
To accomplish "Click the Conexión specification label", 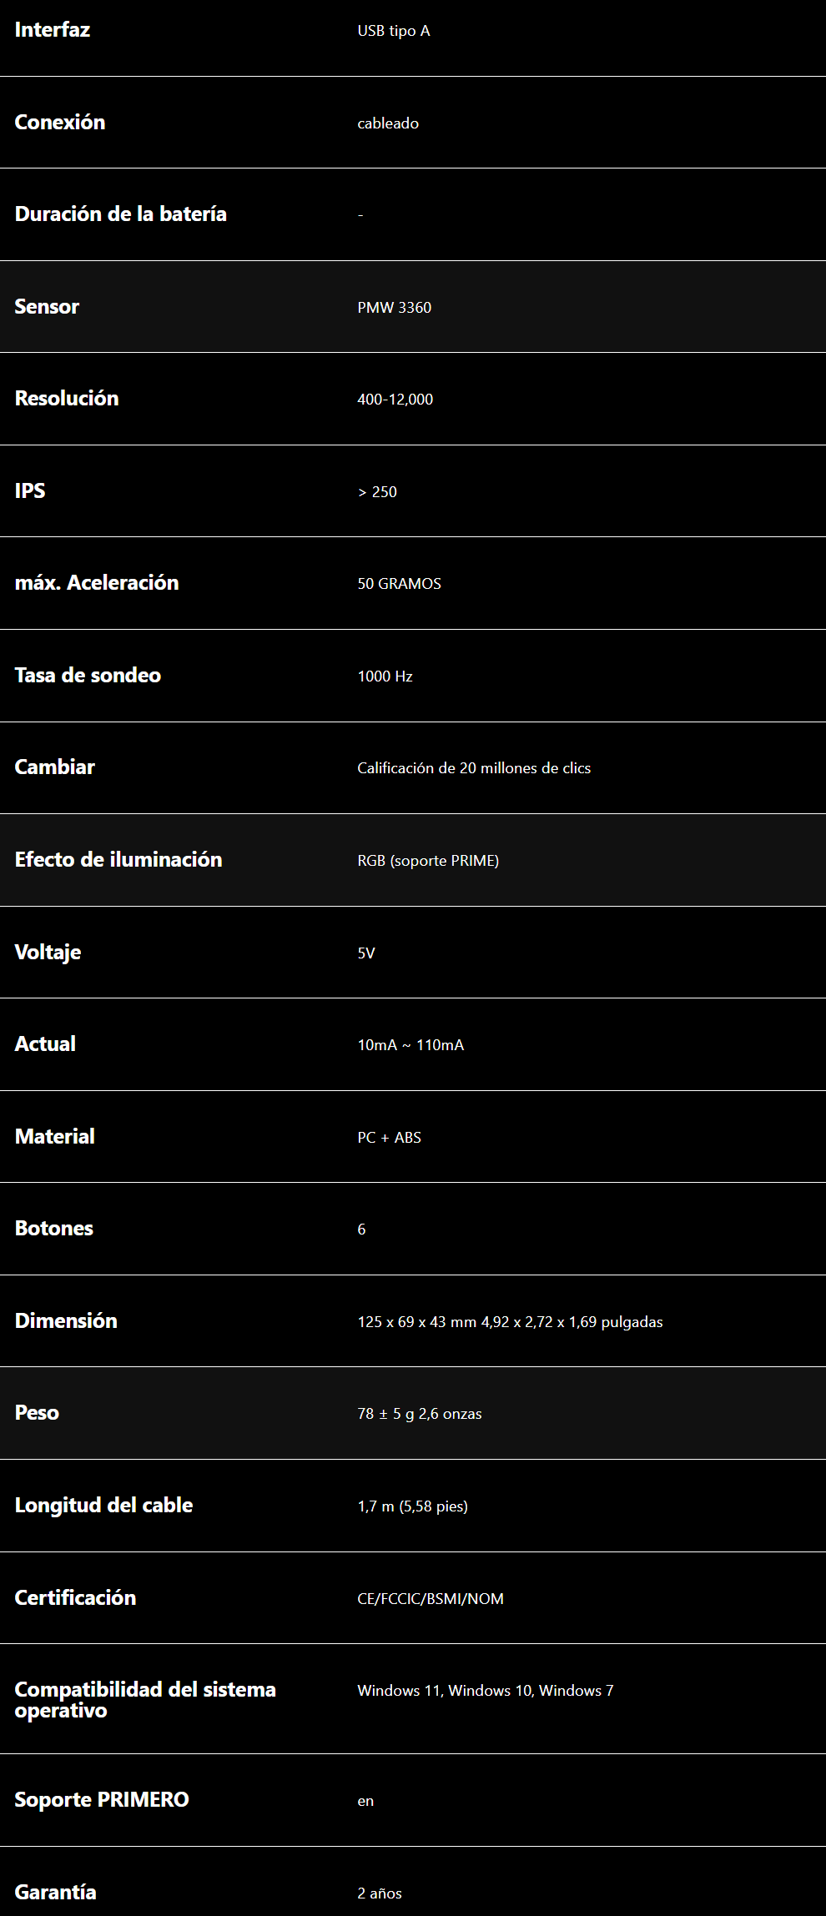I will tap(60, 123).
